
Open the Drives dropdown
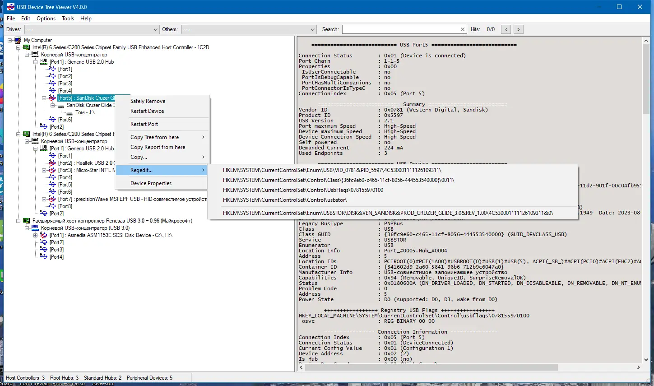coord(92,29)
